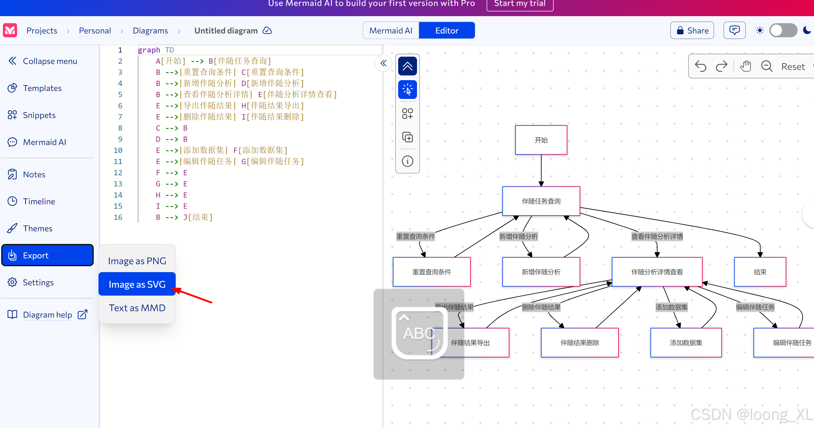
Task: Collapse the code editor panel chevron
Action: [383, 63]
